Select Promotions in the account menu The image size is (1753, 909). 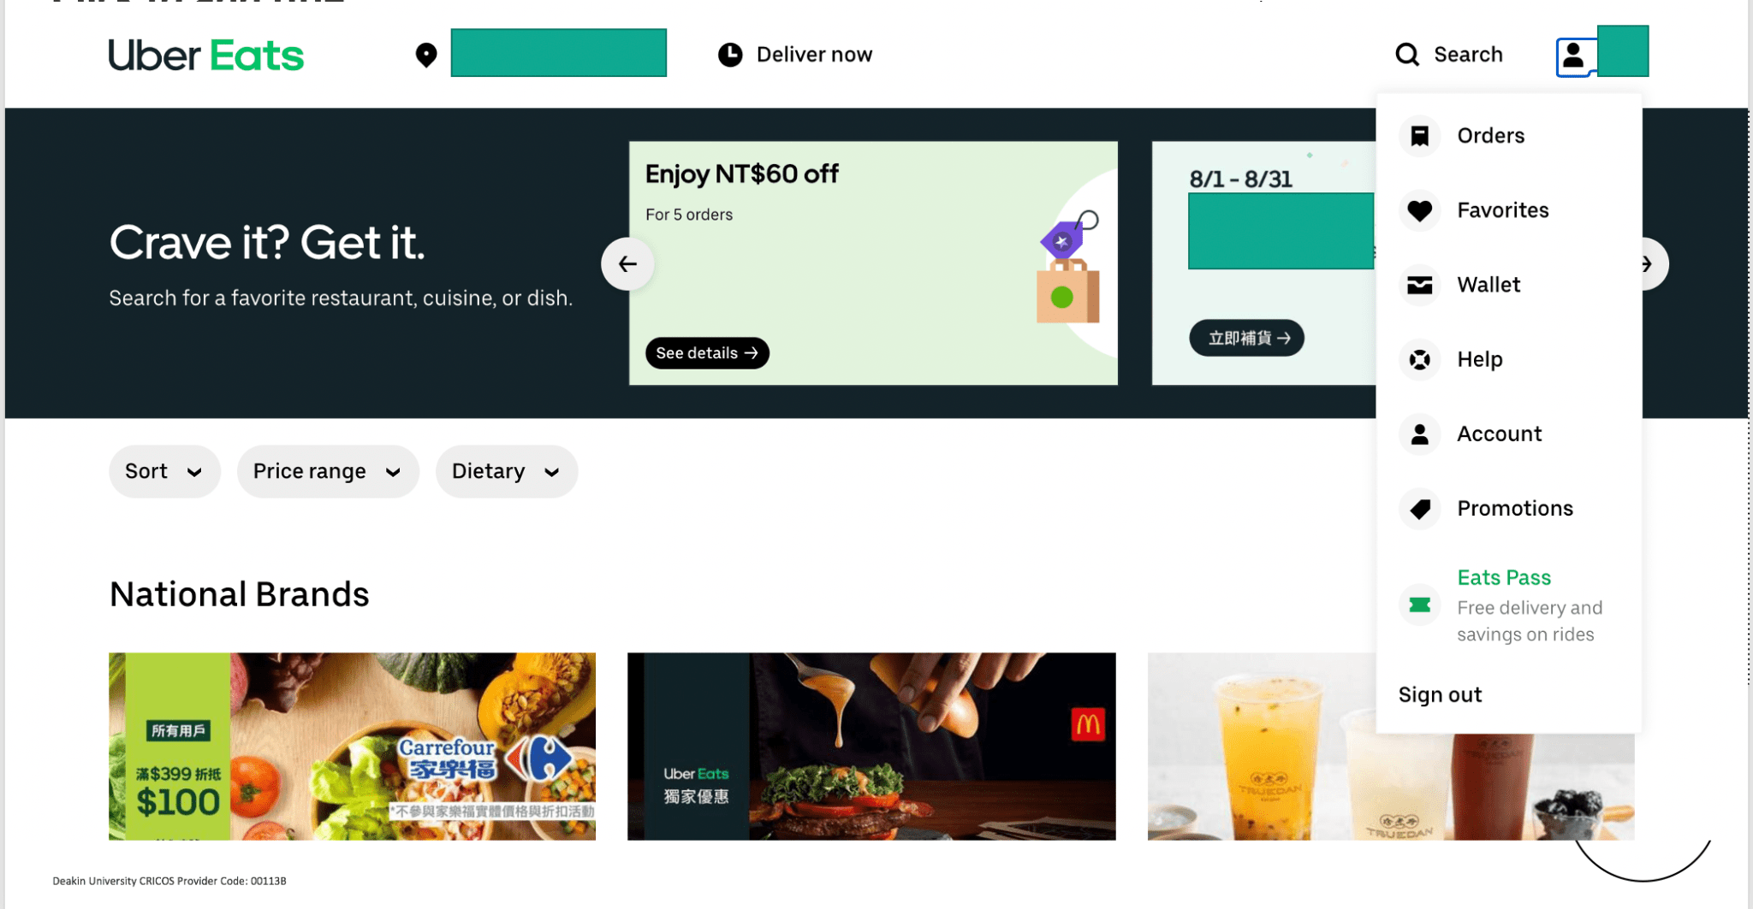pos(1515,508)
